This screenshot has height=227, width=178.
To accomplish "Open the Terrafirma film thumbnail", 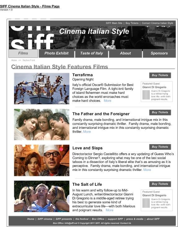I will point(42,89).
